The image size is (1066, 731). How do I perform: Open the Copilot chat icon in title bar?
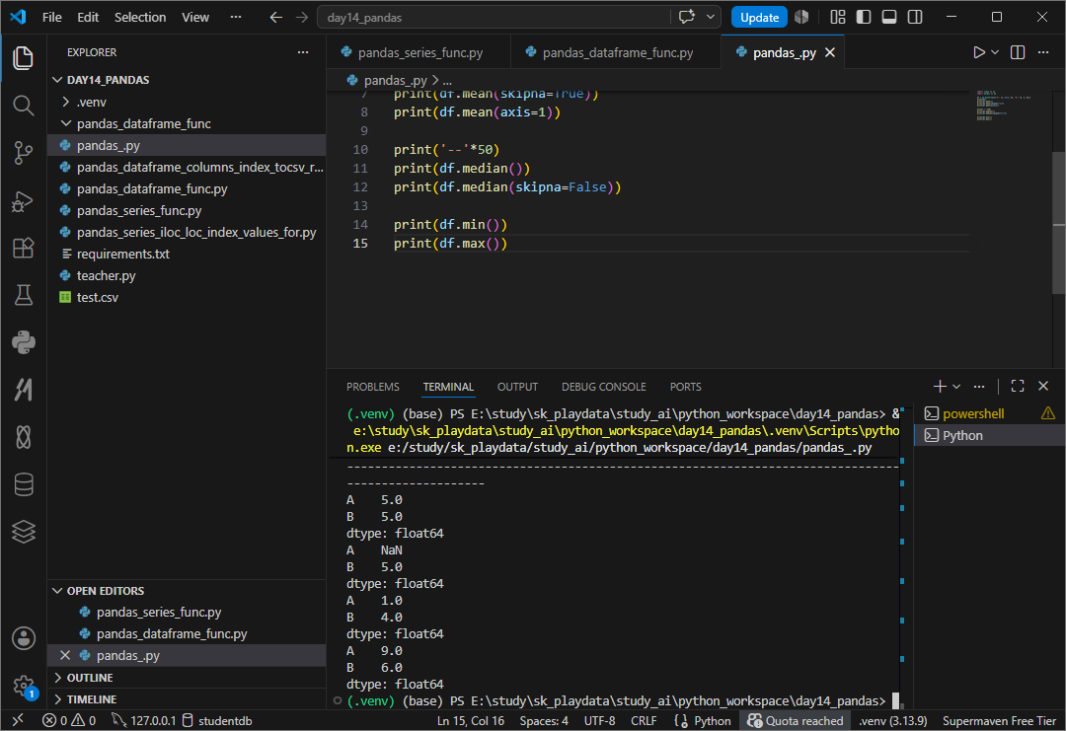tap(687, 17)
